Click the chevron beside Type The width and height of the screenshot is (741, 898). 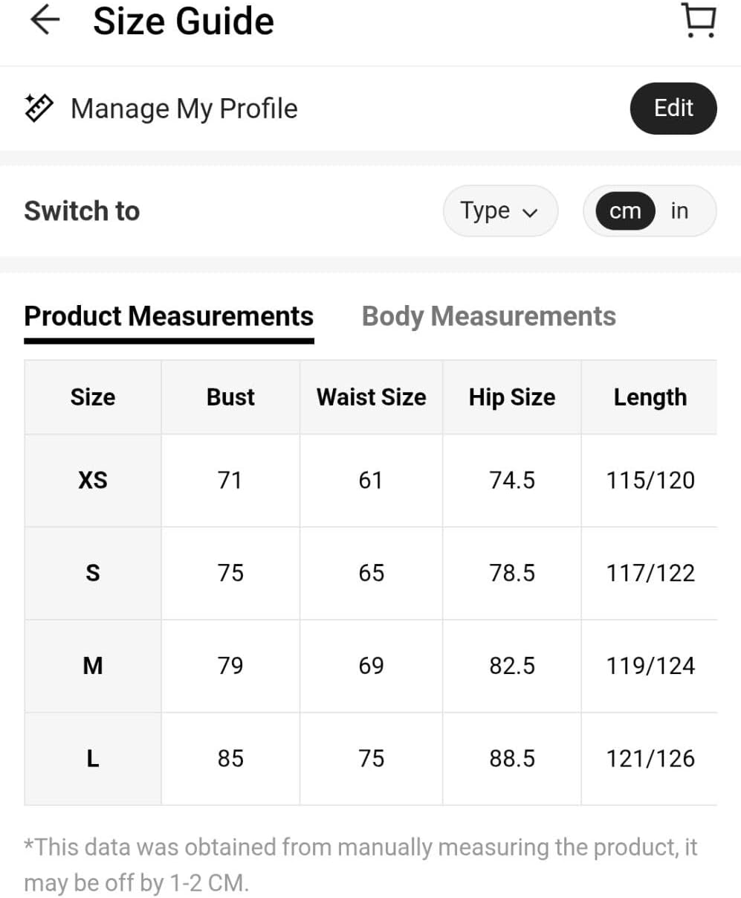(x=530, y=213)
